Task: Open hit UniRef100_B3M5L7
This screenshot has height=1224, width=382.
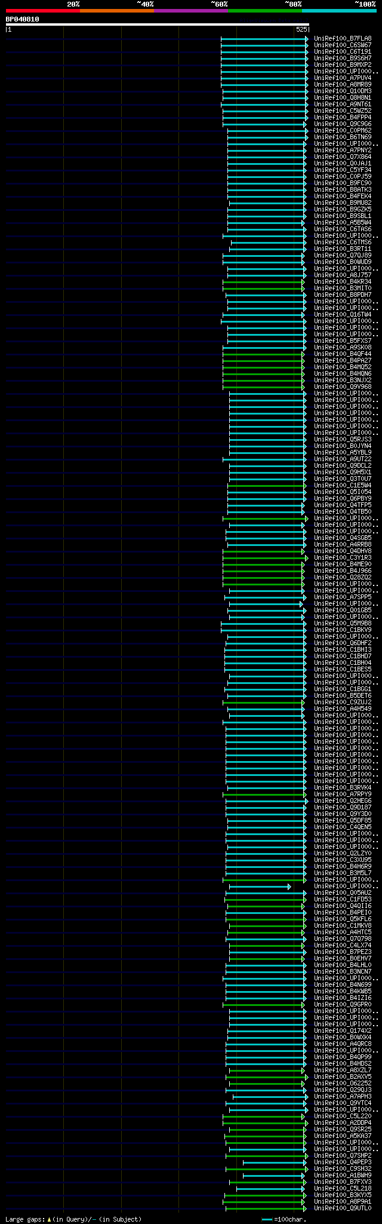Action: click(x=343, y=873)
